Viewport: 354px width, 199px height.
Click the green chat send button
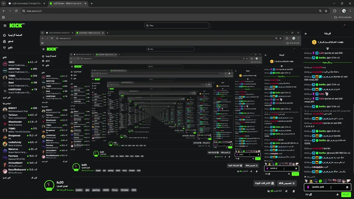(x=346, y=195)
